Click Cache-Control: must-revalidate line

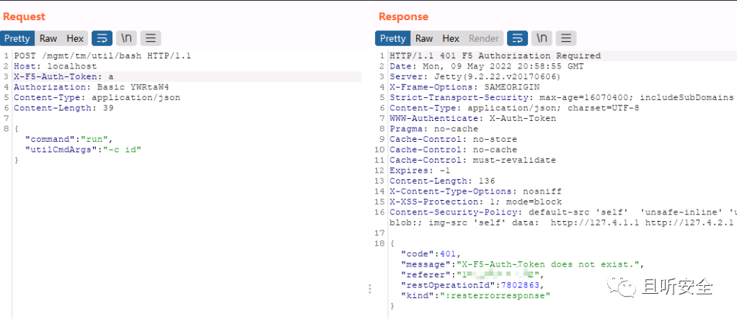472,160
